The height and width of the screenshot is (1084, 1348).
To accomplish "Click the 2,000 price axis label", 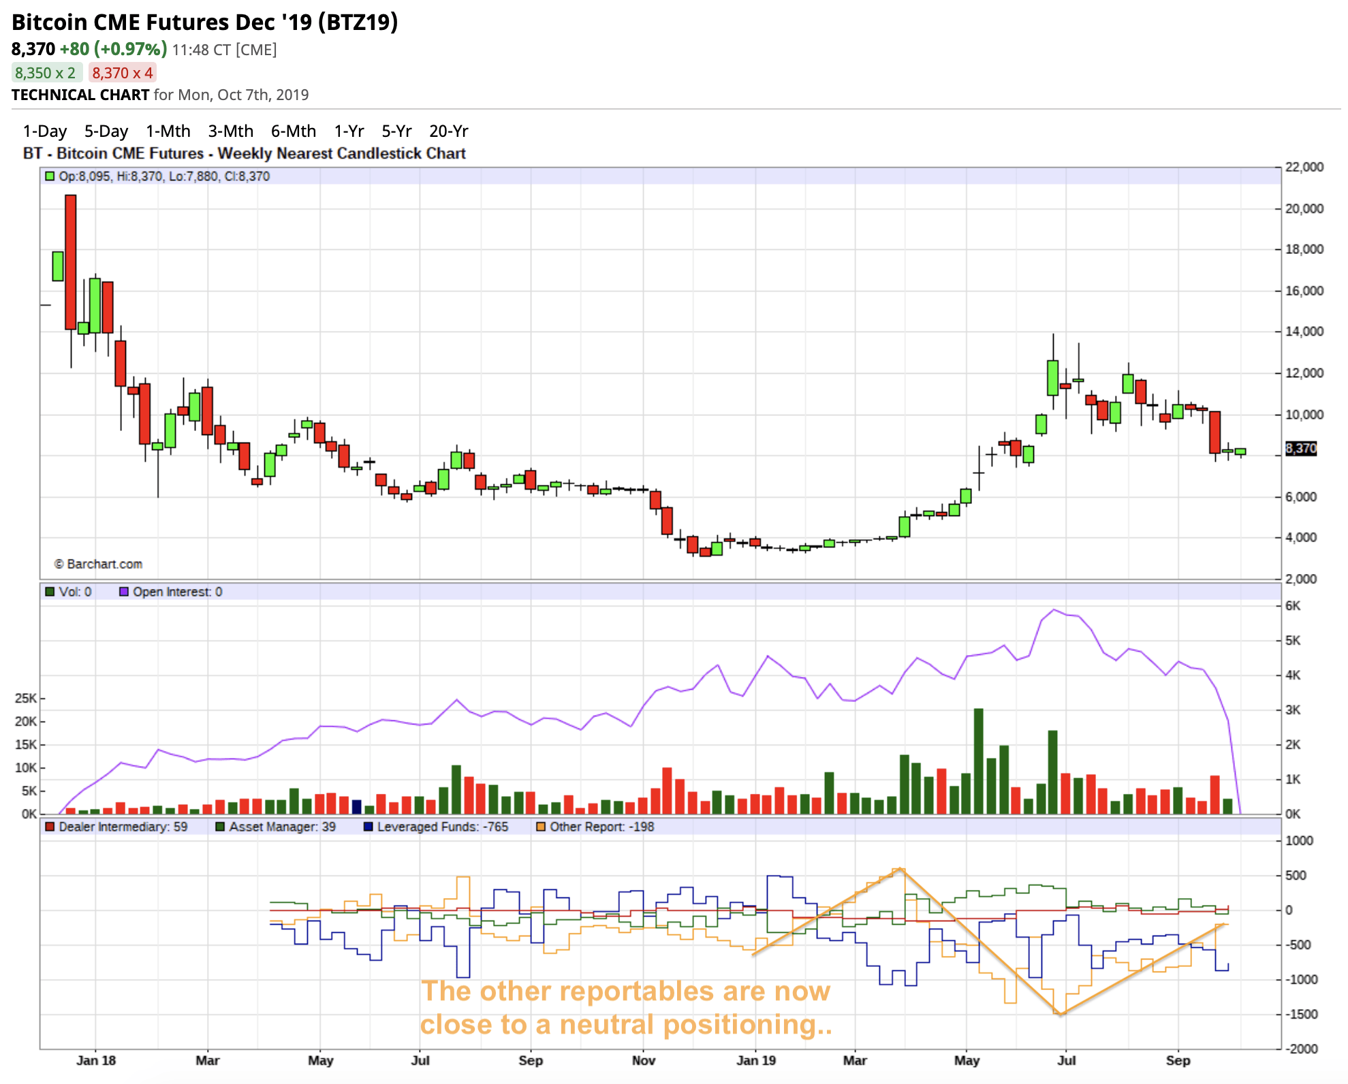I will point(1301,579).
